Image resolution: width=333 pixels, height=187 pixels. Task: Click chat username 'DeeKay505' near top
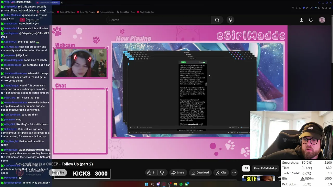point(10,28)
